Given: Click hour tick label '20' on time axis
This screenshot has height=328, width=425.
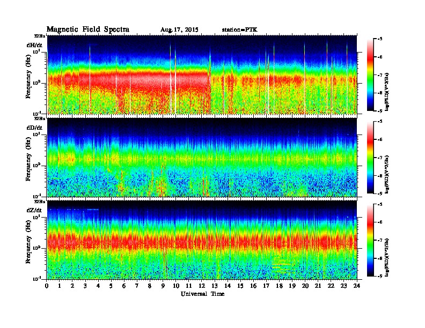Looking at the screenshot, I should (x=305, y=286).
